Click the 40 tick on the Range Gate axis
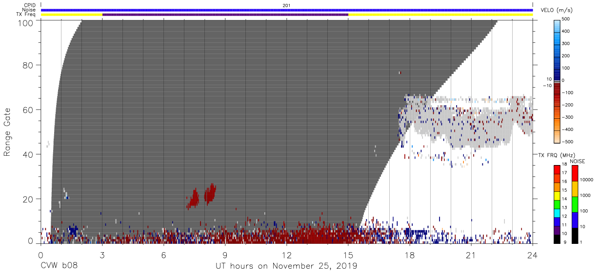Screen dimensions: 599x276 28,154
